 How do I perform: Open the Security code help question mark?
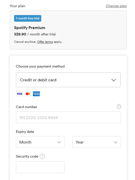click(x=42, y=156)
